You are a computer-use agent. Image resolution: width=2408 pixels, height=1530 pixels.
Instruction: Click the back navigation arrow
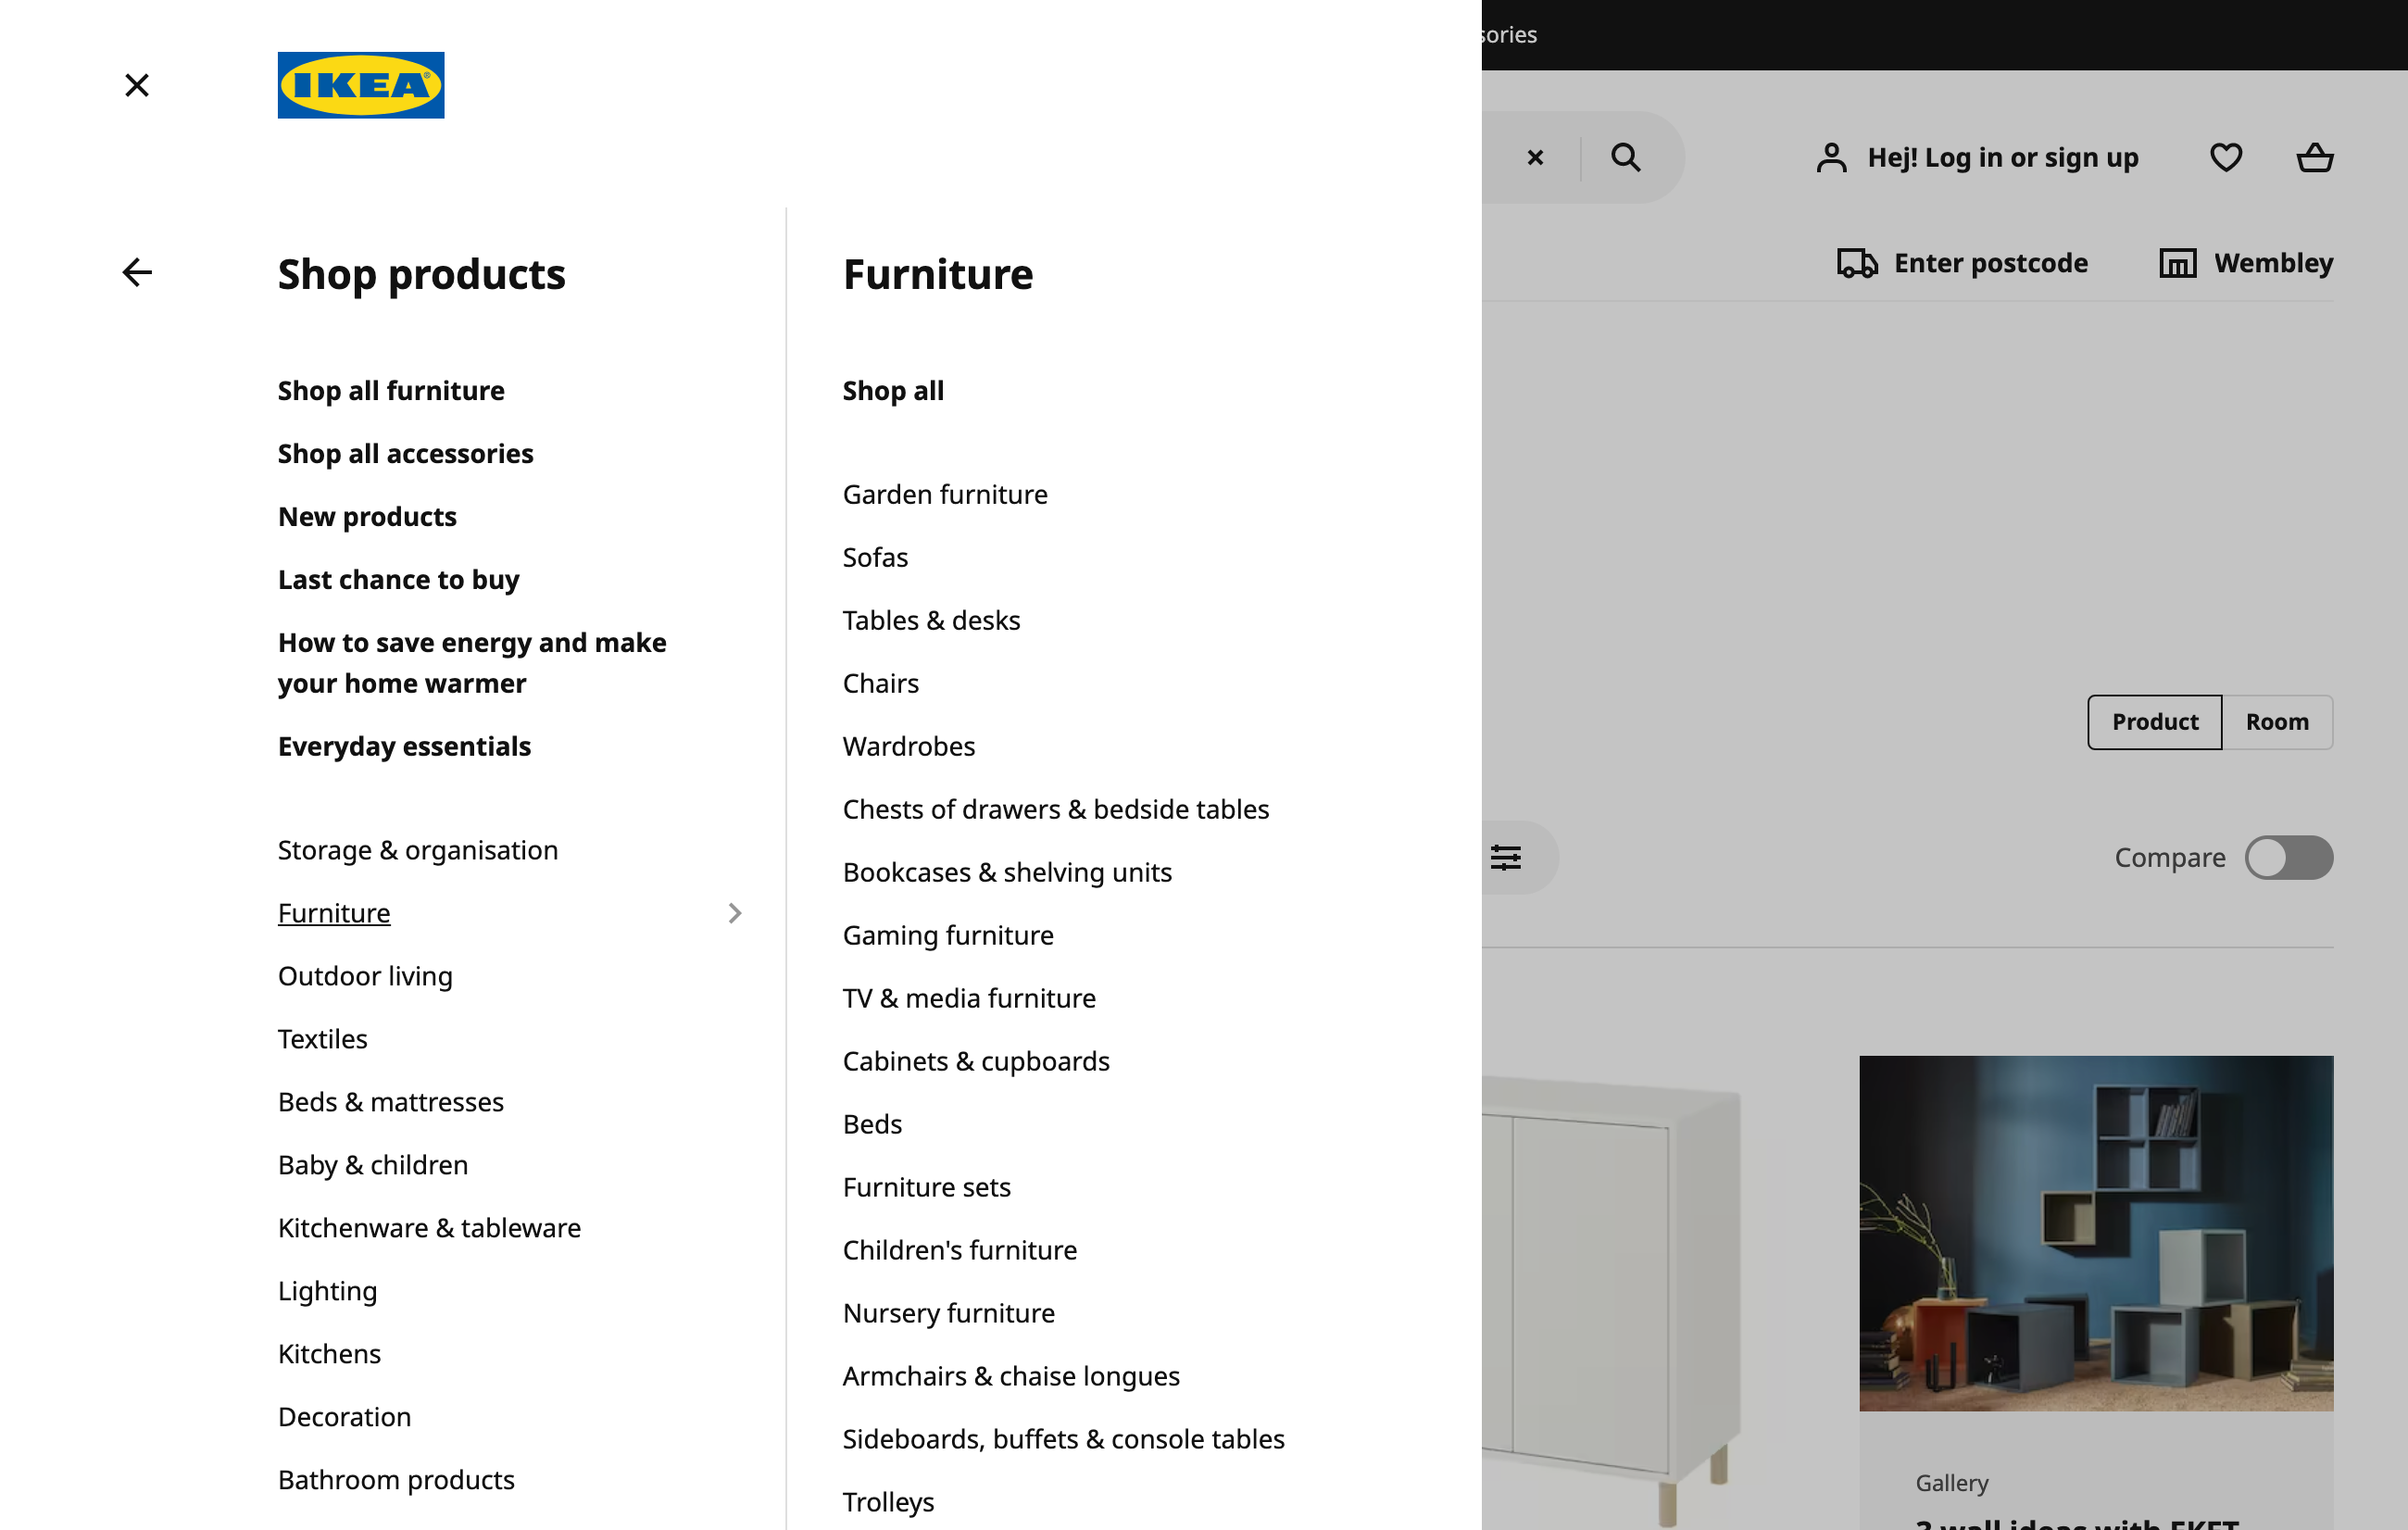[137, 272]
